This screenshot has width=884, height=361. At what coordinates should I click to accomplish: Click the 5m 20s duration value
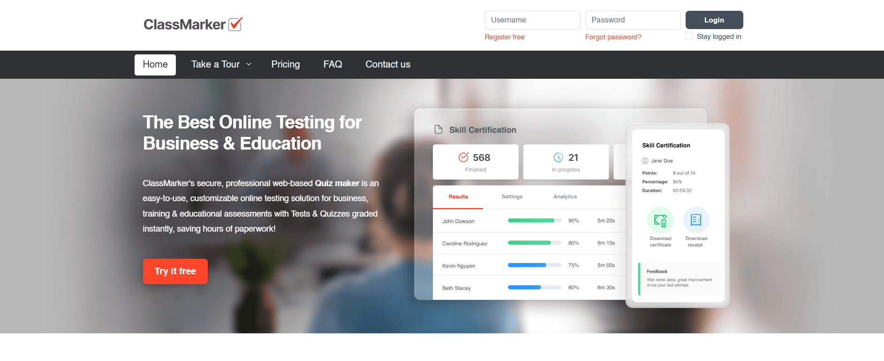pos(606,220)
